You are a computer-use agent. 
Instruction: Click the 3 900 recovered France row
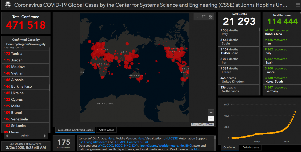[x=282, y=70]
